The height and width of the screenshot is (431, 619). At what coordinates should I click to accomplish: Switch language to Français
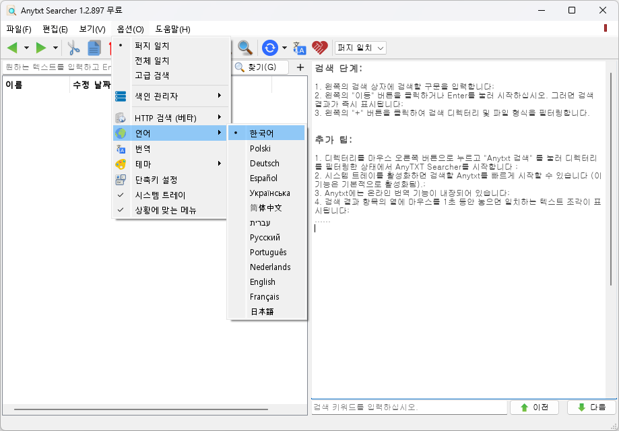coord(267,296)
